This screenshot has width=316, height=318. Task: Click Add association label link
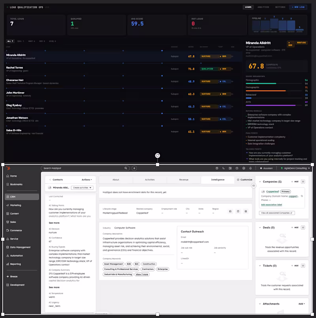[x=271, y=204]
